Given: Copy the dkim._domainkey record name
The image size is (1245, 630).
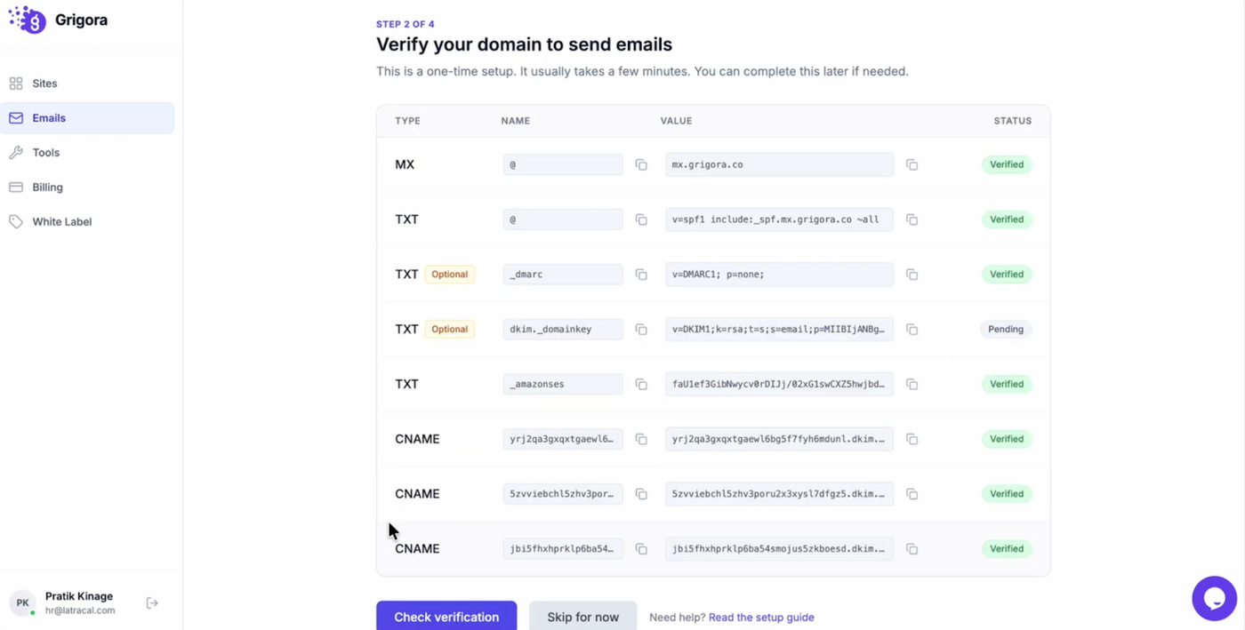Looking at the screenshot, I should click(x=641, y=330).
